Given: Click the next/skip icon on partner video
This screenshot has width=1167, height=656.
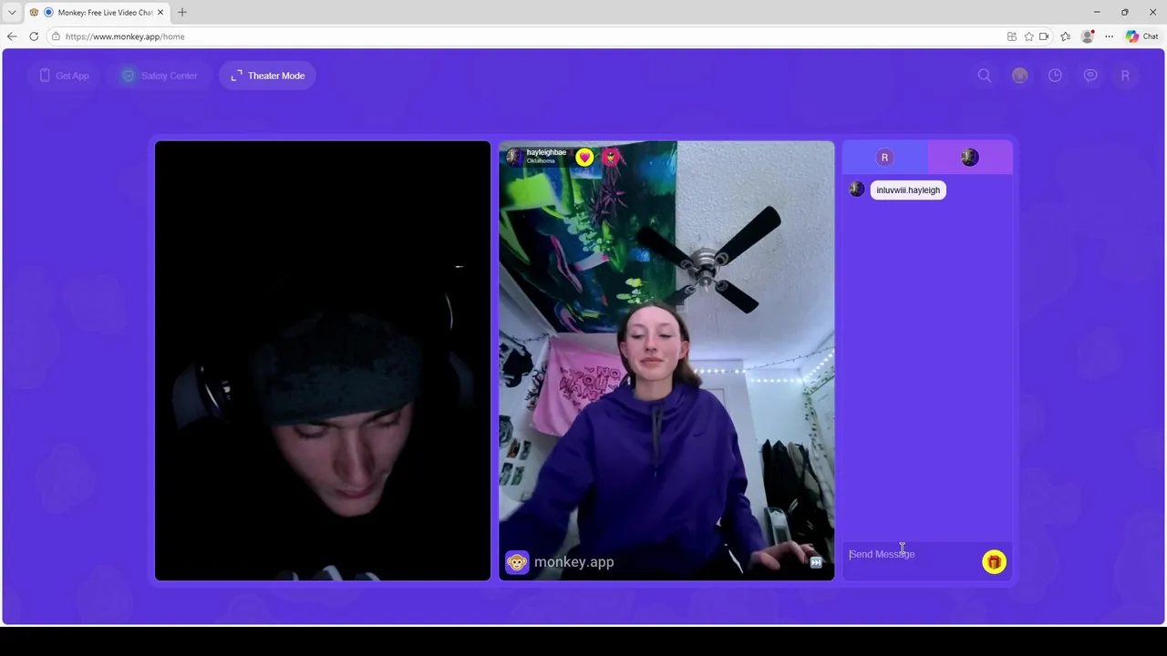Looking at the screenshot, I should click(x=816, y=562).
